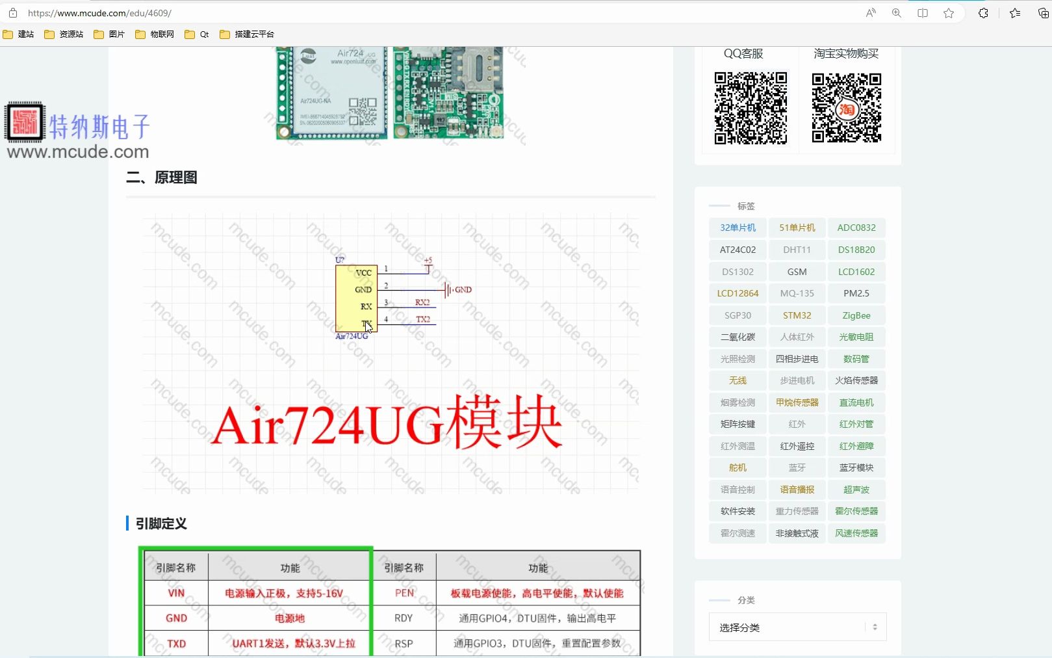
Task: Open the 四相步进电 tag
Action: click(797, 359)
